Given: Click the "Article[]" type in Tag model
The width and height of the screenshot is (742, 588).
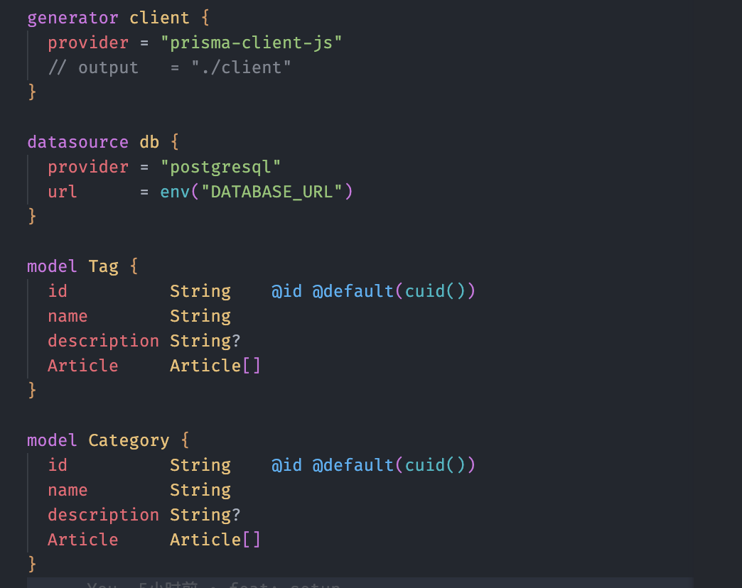Looking at the screenshot, I should pyautogui.click(x=215, y=366).
